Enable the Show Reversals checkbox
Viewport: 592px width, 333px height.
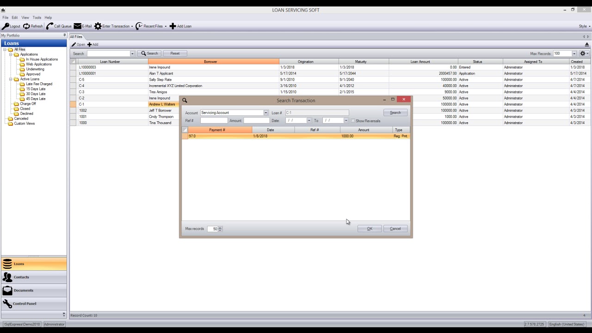(x=353, y=121)
